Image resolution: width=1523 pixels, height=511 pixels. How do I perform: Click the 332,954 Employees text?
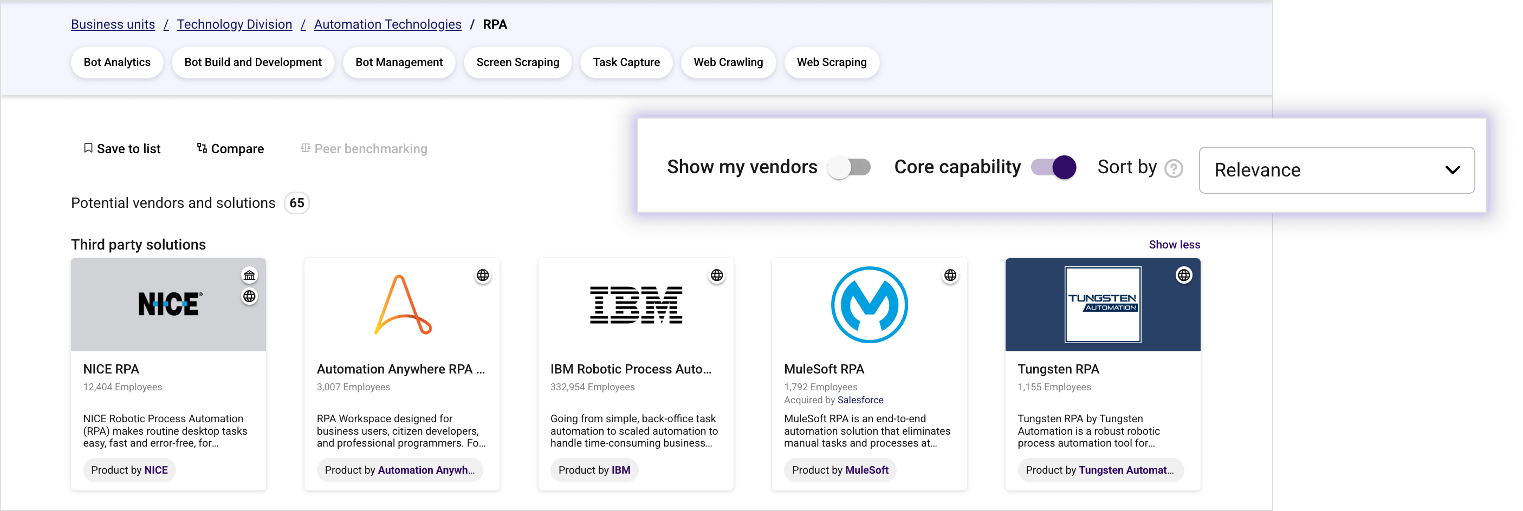(592, 387)
